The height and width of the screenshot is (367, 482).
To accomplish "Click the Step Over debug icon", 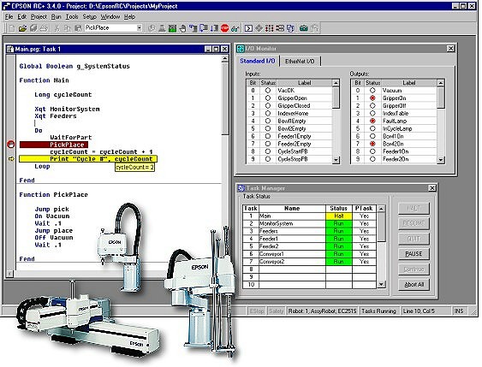I will click(x=204, y=28).
